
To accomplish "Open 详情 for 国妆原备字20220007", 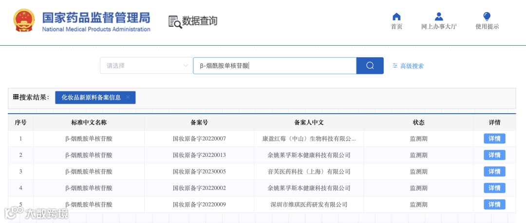I will tap(494, 138).
